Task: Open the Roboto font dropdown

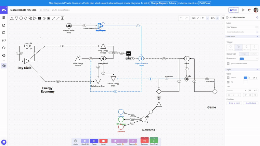Action: click(237, 91)
